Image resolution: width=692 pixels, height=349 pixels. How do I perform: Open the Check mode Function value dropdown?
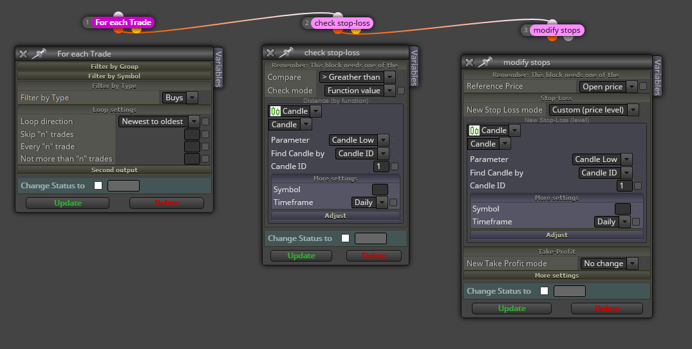click(x=360, y=91)
